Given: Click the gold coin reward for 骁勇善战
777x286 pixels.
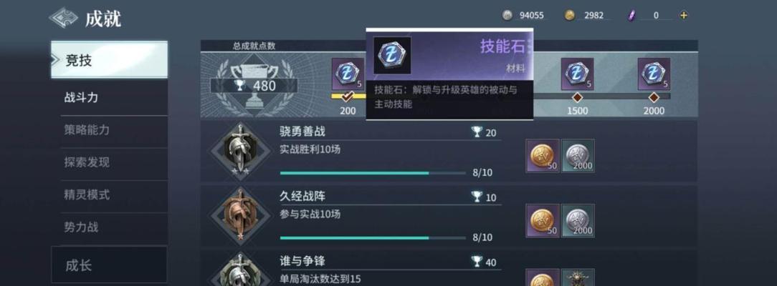Looking at the screenshot, I should [543, 156].
